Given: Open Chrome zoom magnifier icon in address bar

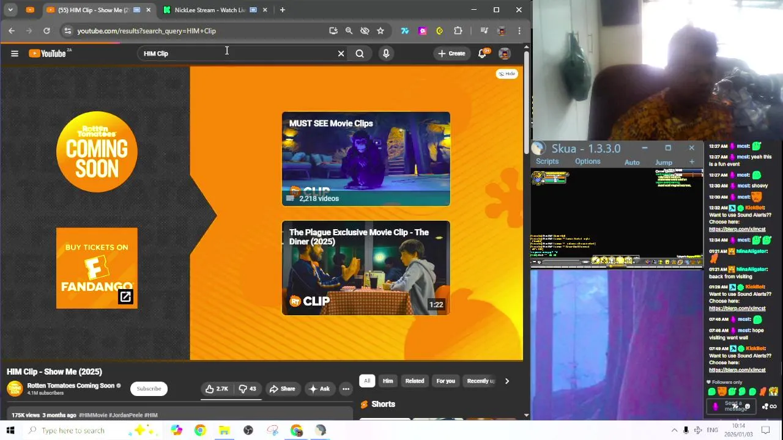Looking at the screenshot, I should 349,31.
